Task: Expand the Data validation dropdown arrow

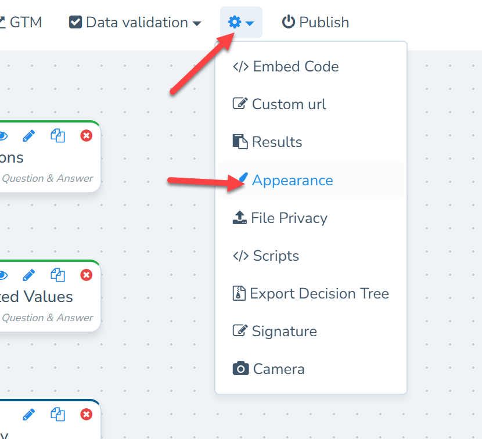Action: (197, 23)
